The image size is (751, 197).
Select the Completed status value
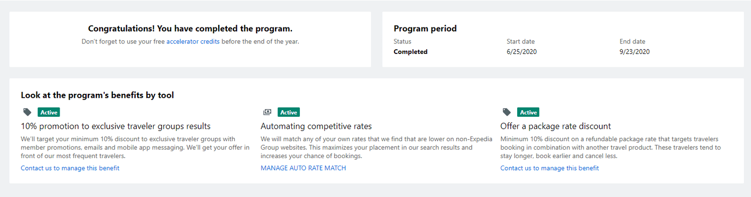coord(411,51)
